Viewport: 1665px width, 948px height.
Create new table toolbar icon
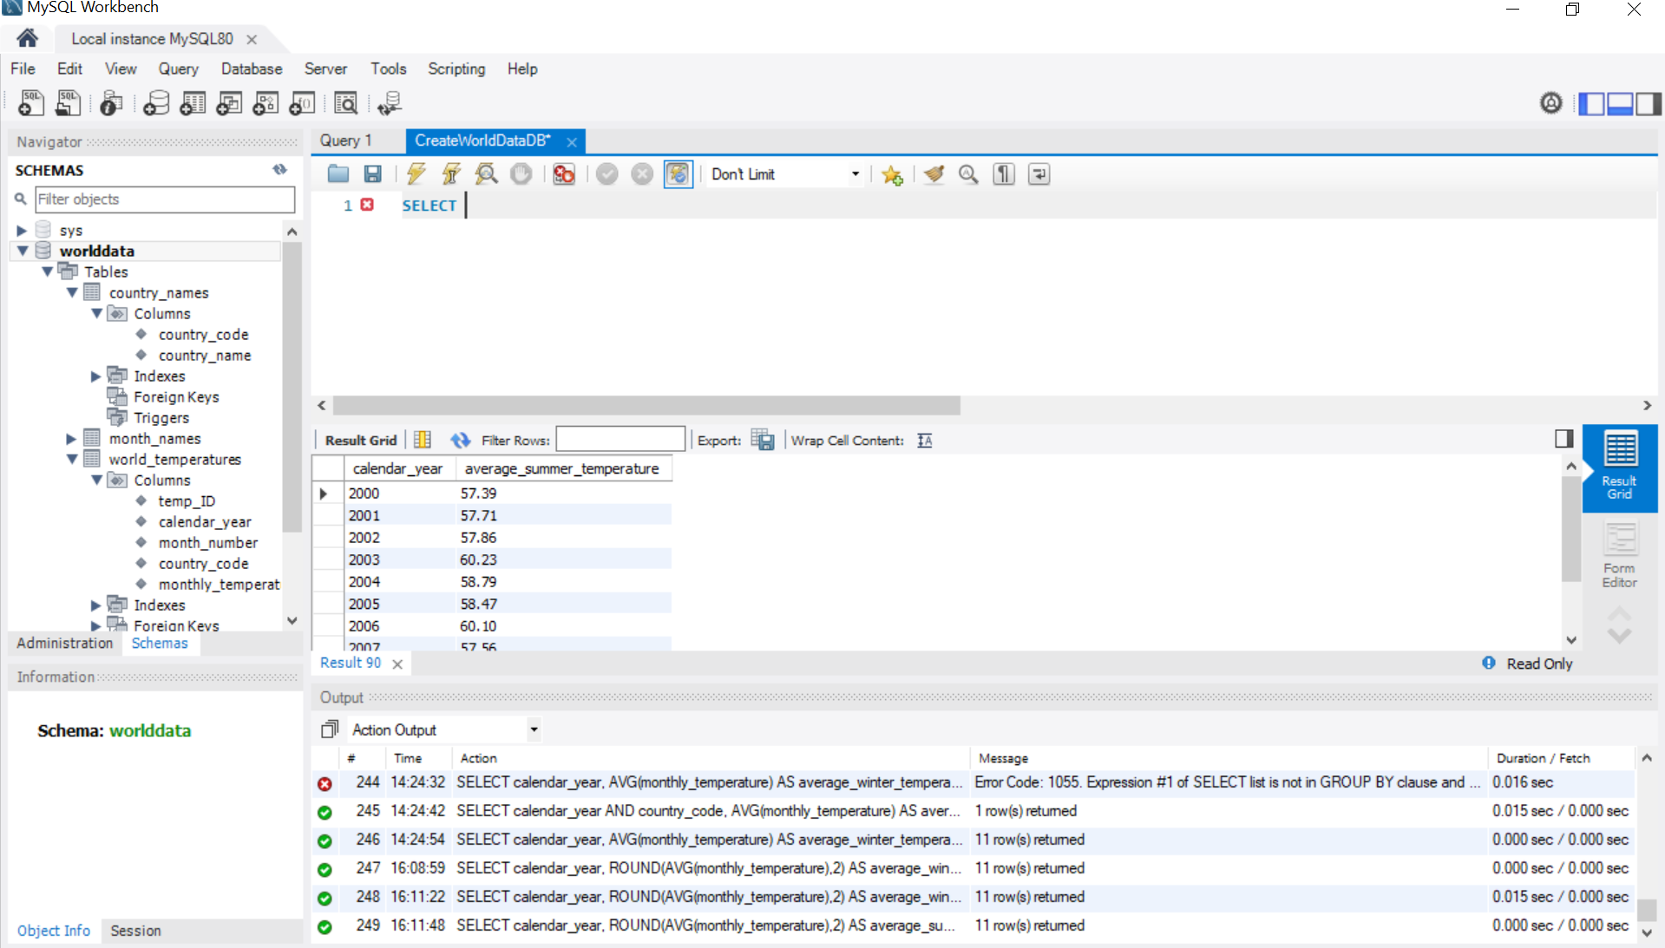pos(193,103)
